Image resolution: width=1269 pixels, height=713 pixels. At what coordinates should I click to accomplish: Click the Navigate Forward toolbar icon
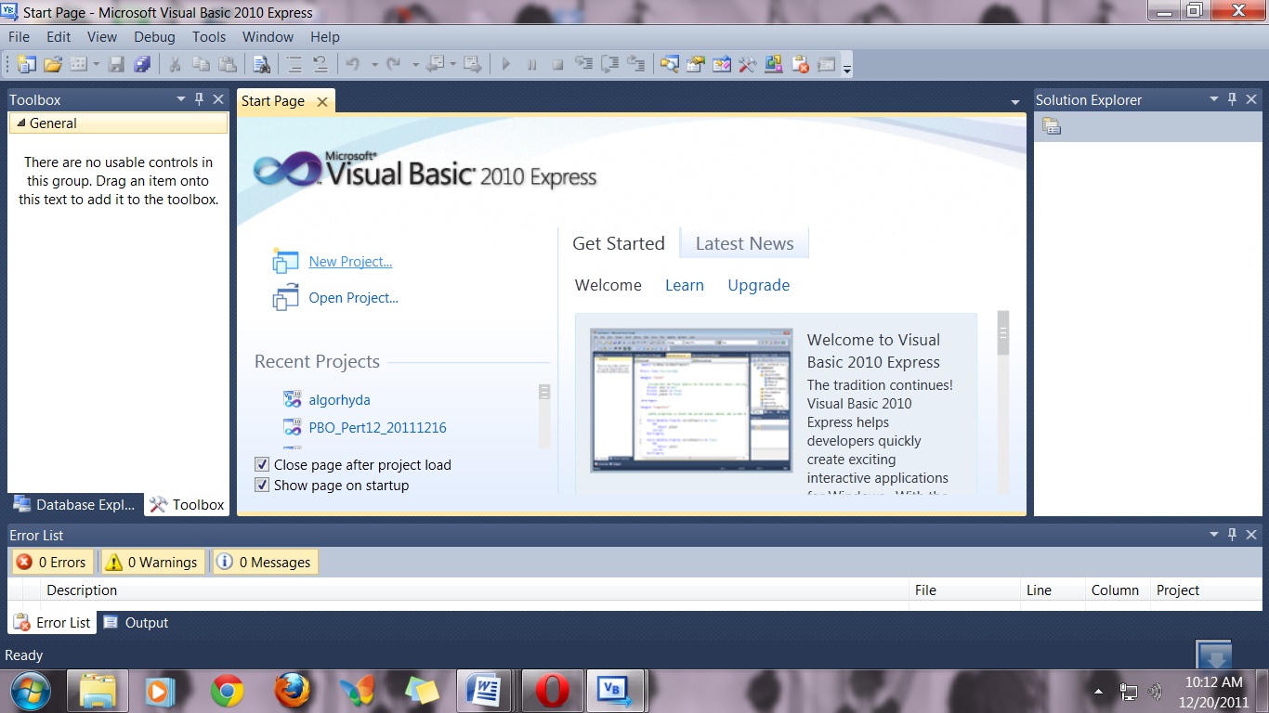coord(472,64)
